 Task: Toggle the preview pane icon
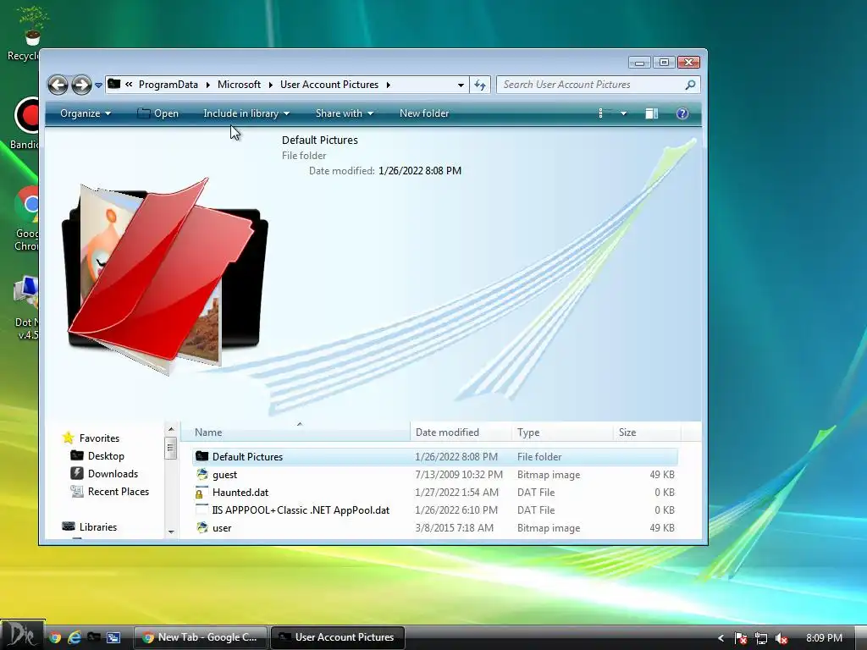point(652,113)
